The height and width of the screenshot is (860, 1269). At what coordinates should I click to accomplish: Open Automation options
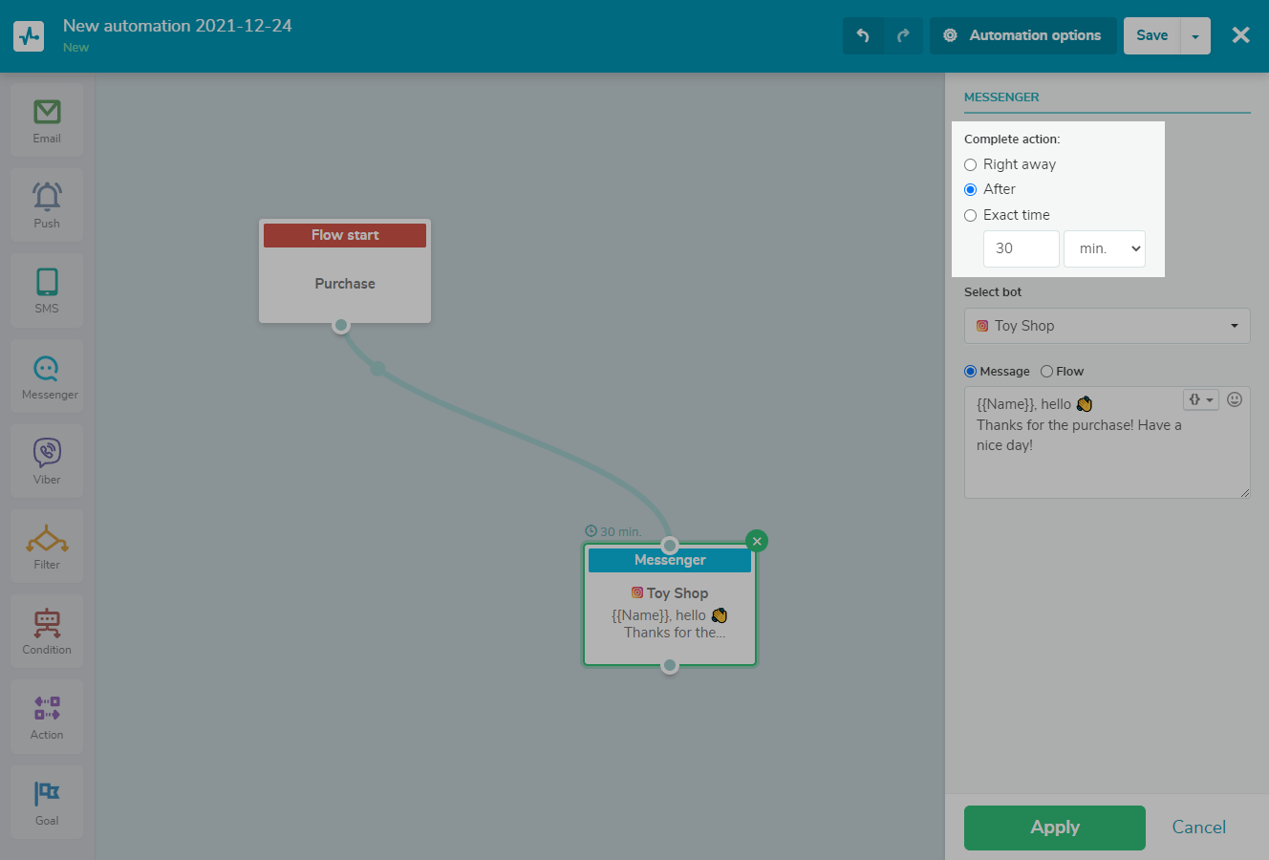click(1022, 35)
